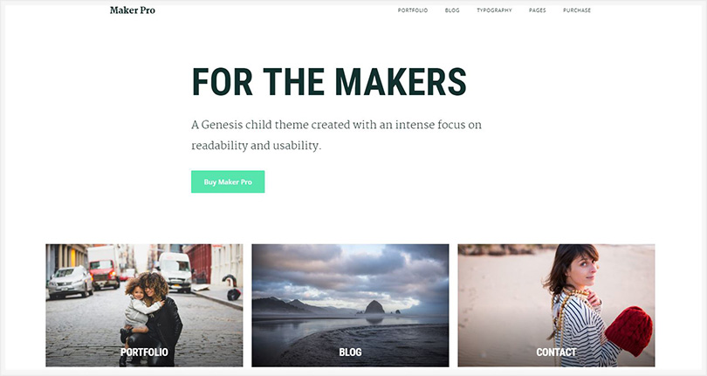Click the Genesis child theme tagline text
Screen dimensions: 707x376
(x=336, y=135)
